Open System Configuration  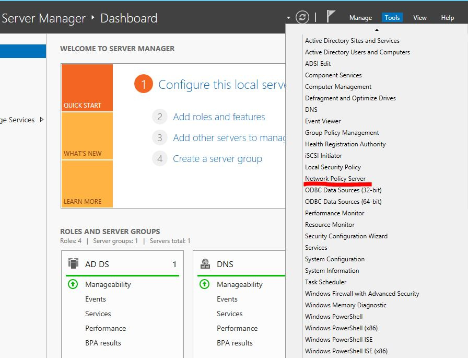point(335,259)
